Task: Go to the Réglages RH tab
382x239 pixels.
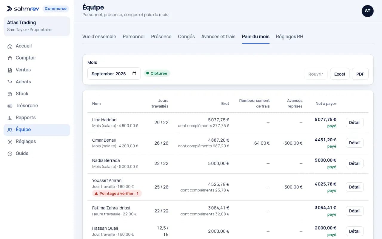Action: click(x=289, y=36)
